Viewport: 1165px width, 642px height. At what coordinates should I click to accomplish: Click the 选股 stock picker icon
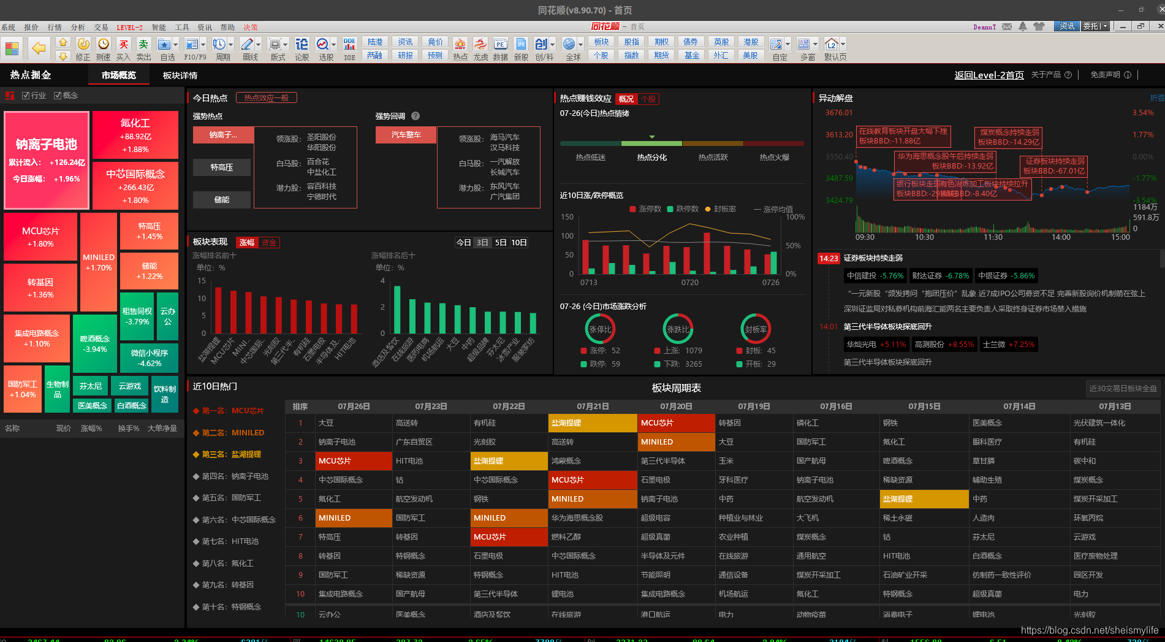pos(322,44)
